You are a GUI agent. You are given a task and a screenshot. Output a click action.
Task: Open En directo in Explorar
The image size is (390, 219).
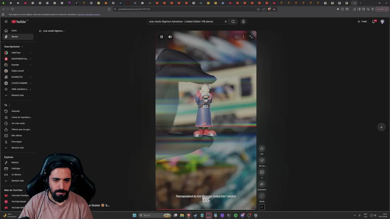coord(18,175)
